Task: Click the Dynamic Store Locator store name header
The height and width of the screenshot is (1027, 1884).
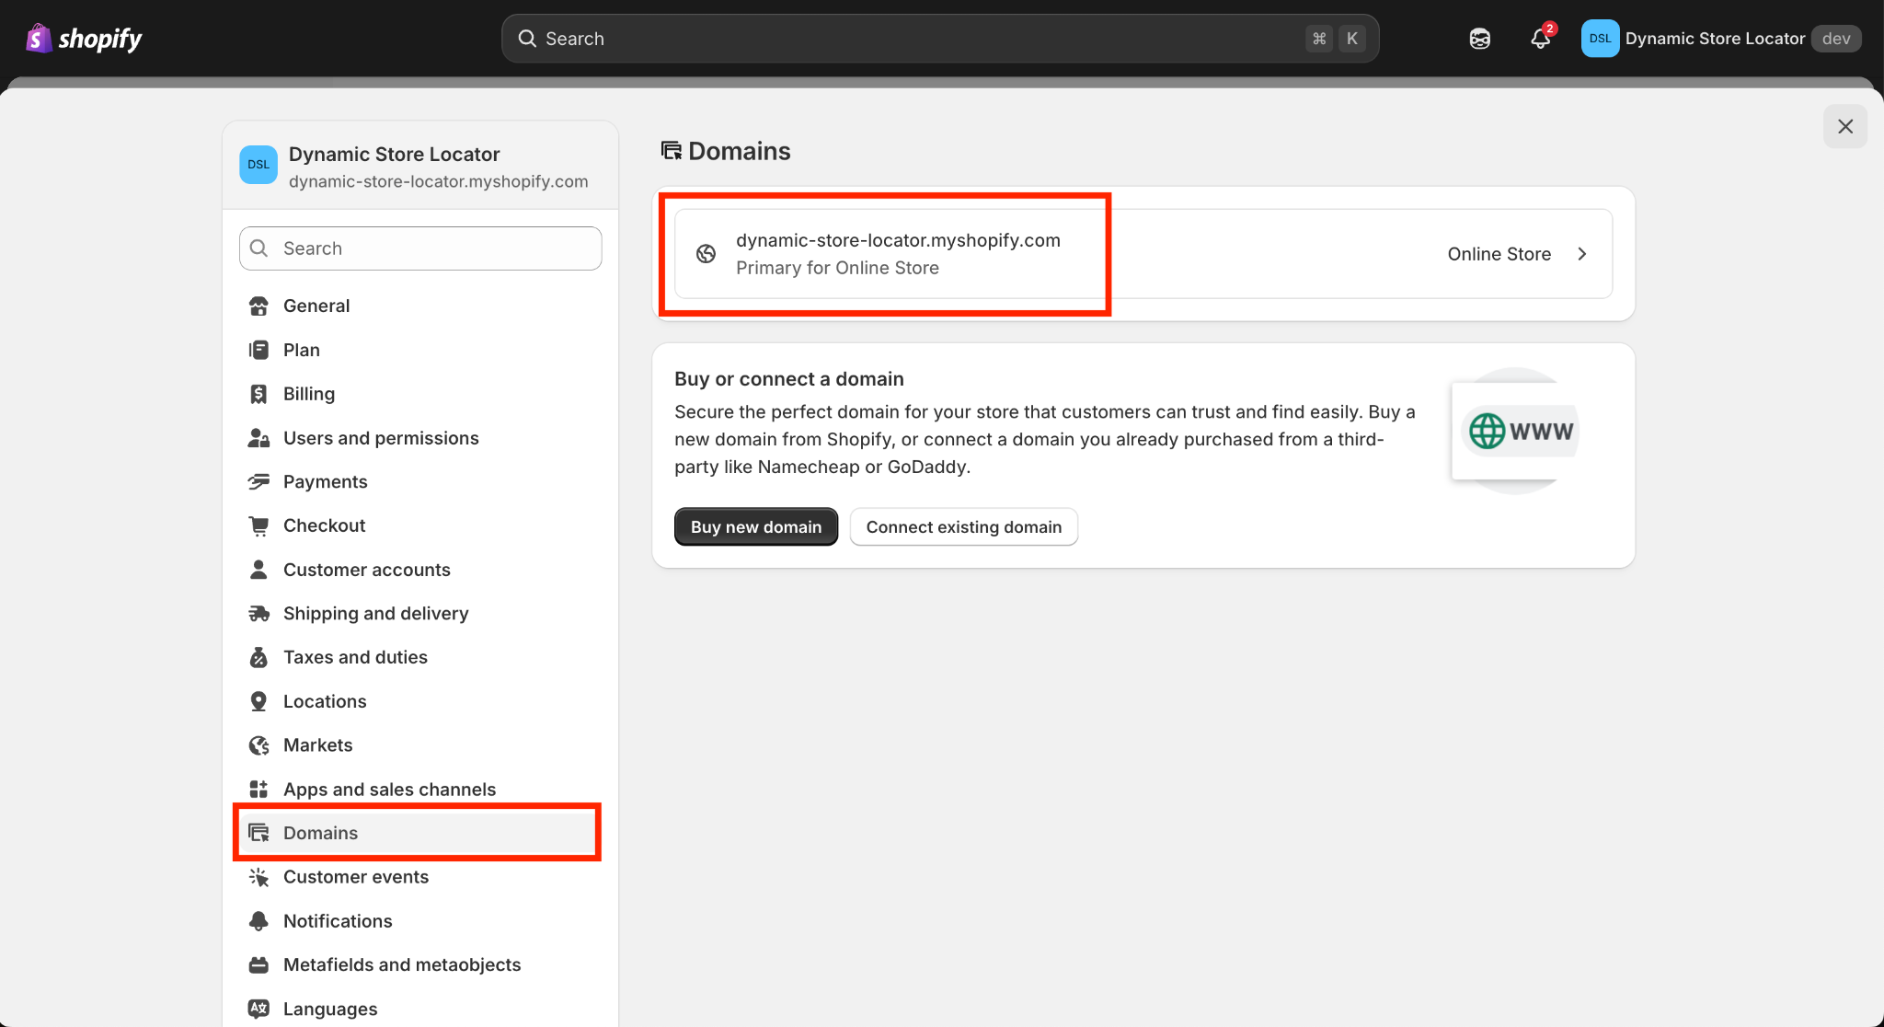Action: pyautogui.click(x=394, y=154)
